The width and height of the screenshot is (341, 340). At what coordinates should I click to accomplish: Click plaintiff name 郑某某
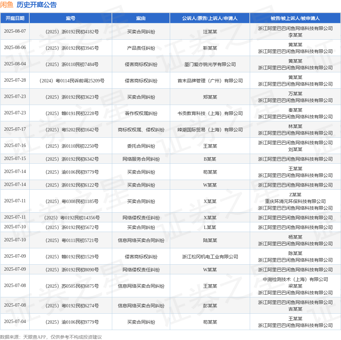(x=210, y=97)
